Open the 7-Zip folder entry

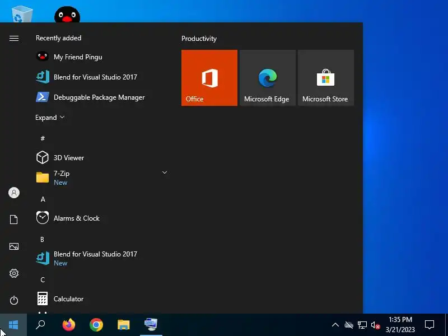(x=101, y=178)
